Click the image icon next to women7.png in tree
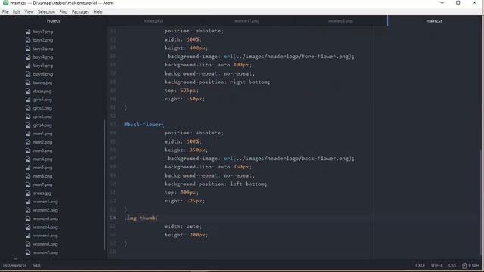Image resolution: width=484 pixels, height=272 pixels. point(28,252)
